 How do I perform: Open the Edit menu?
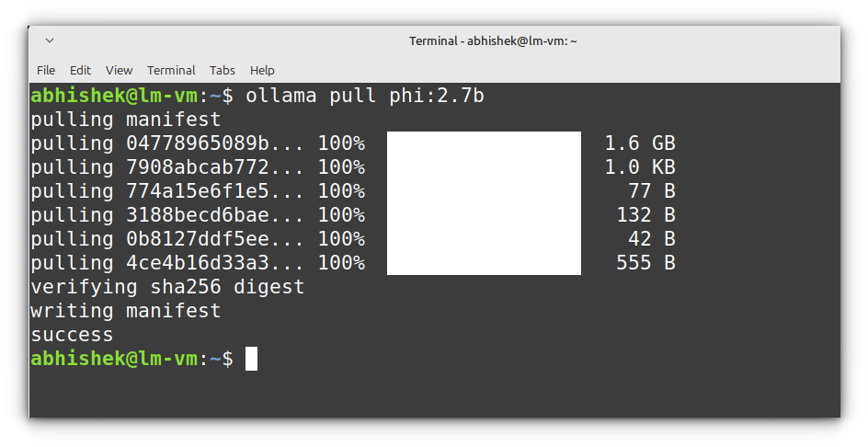[x=80, y=70]
